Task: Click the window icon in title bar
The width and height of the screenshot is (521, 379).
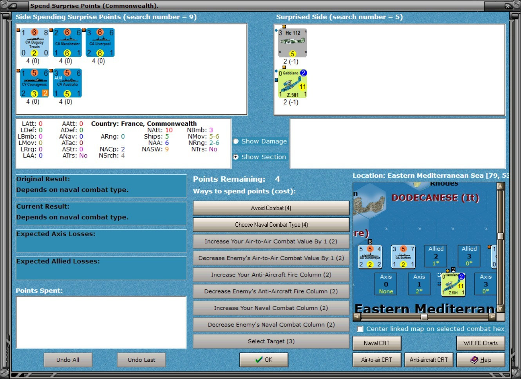Action: 12,6
